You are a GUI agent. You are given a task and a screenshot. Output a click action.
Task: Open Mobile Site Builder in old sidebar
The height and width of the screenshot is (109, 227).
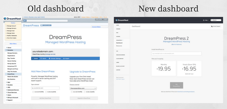(13, 77)
